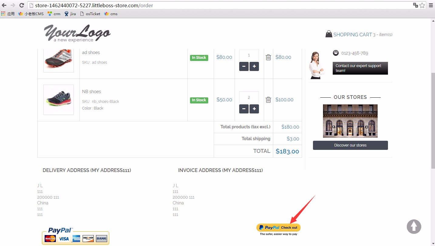Open the ad shoes product name link
435x246 pixels.
pos(91,52)
